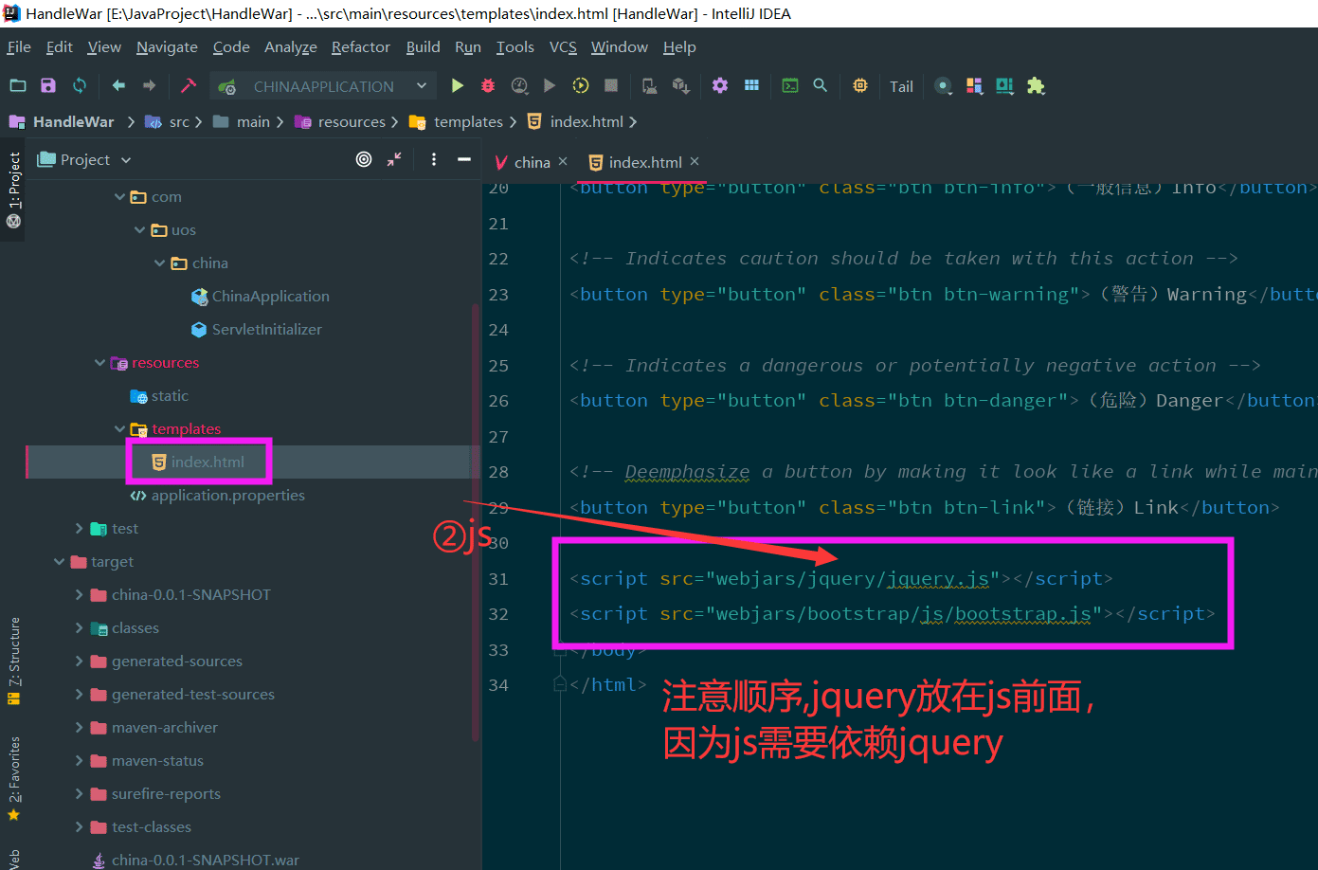1318x870 pixels.
Task: Toggle the Structure tool window
Action: click(13, 662)
